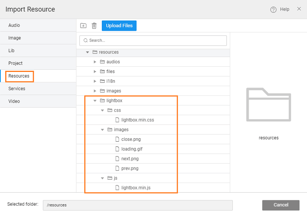
Task: Click the lightbox.min.css file icon
Action: (117, 120)
